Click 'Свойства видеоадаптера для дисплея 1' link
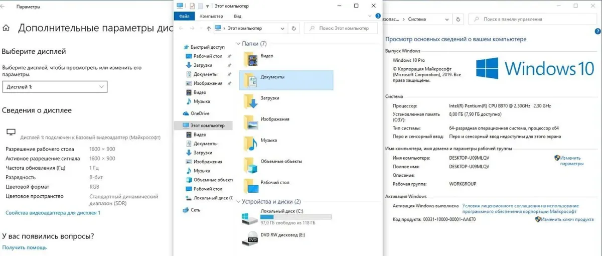602x256 pixels. 53,213
